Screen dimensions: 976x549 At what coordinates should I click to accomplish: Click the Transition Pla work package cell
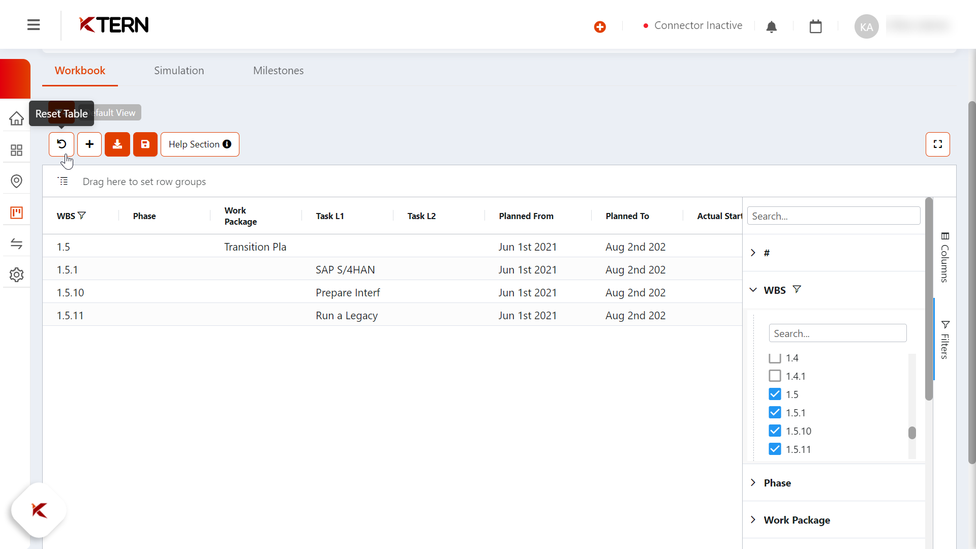pyautogui.click(x=255, y=247)
